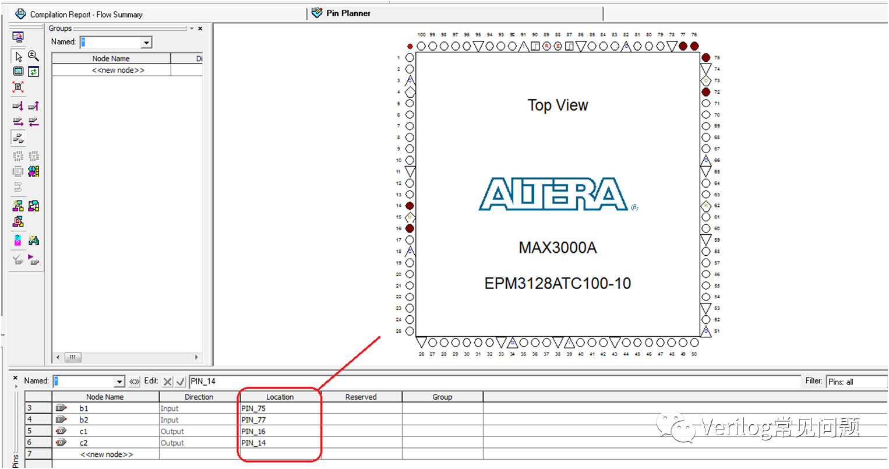Click the input pin icon for b2
The image size is (889, 469).
(61, 419)
